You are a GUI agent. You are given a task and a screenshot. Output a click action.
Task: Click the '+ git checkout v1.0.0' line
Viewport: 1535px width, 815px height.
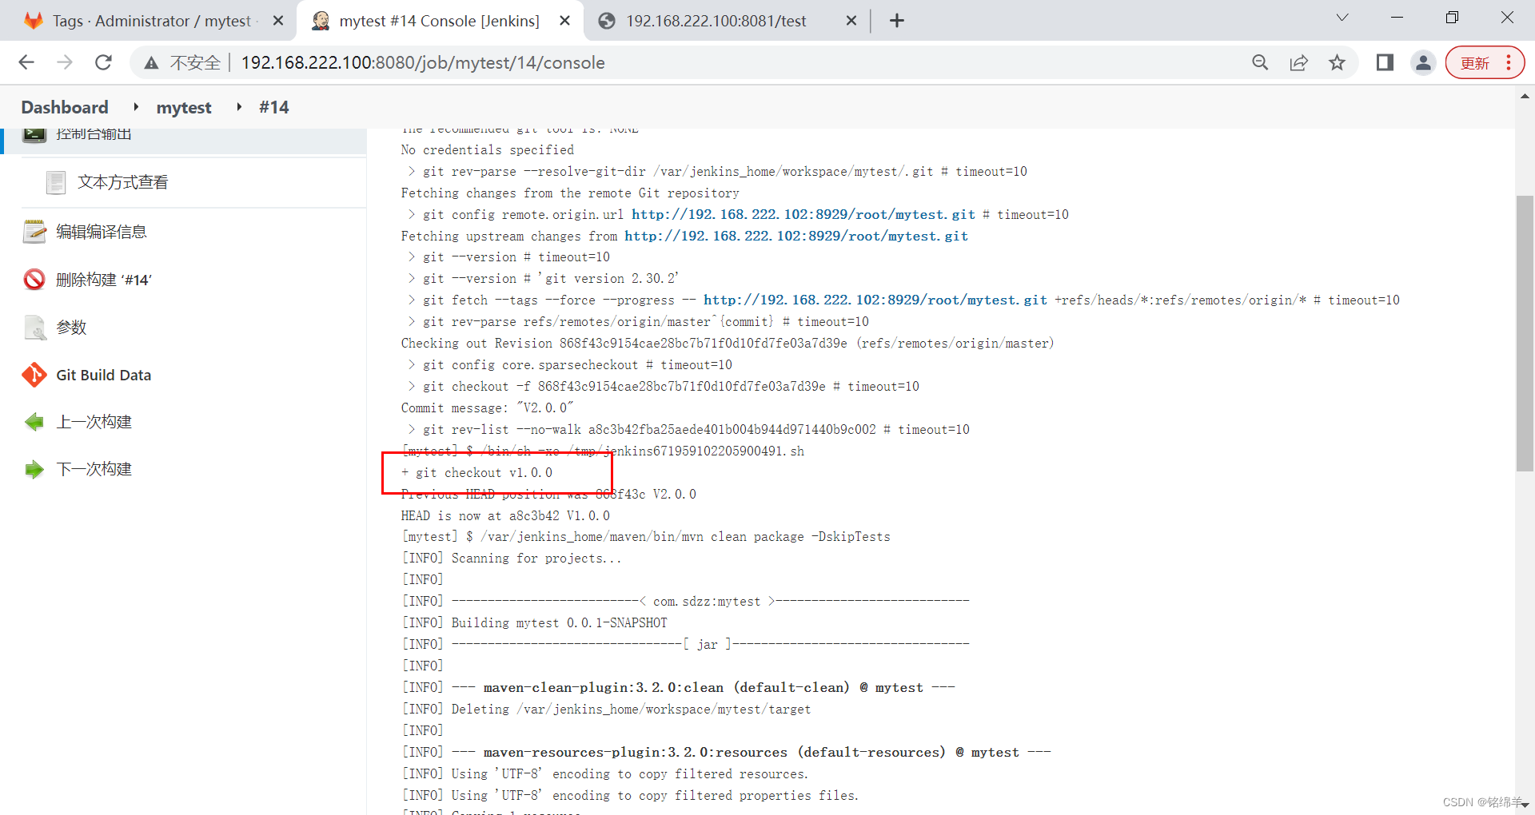476,472
